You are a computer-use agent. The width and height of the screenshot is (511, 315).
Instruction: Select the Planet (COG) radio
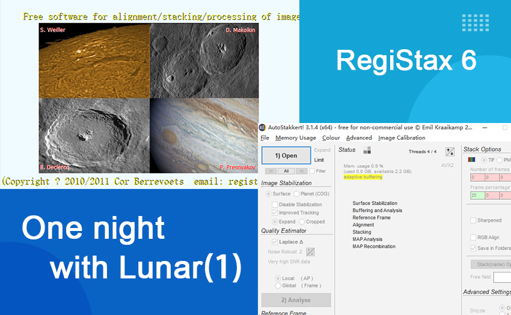tap(296, 194)
